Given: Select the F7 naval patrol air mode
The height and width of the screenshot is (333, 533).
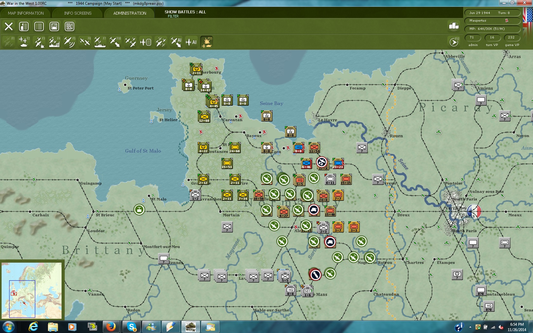Looking at the screenshot, I should (x=100, y=42).
